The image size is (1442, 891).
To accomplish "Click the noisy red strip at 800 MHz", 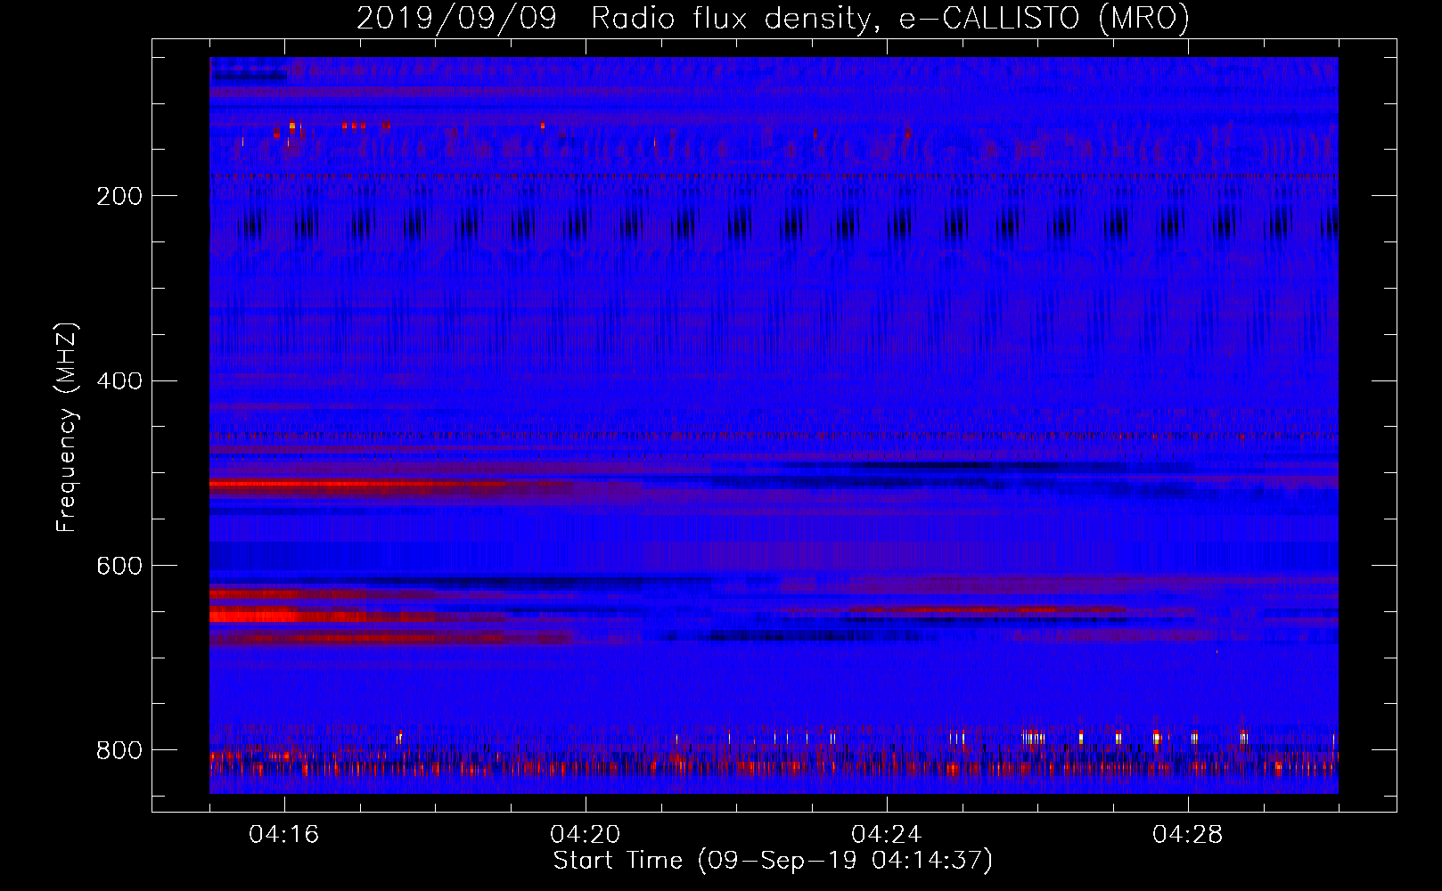I will 774,764.
